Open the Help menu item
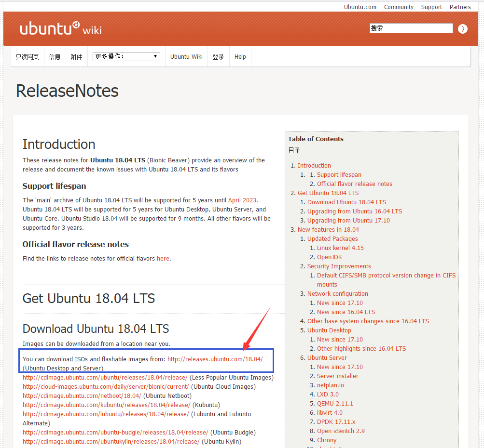The height and width of the screenshot is (448, 484). coord(240,57)
